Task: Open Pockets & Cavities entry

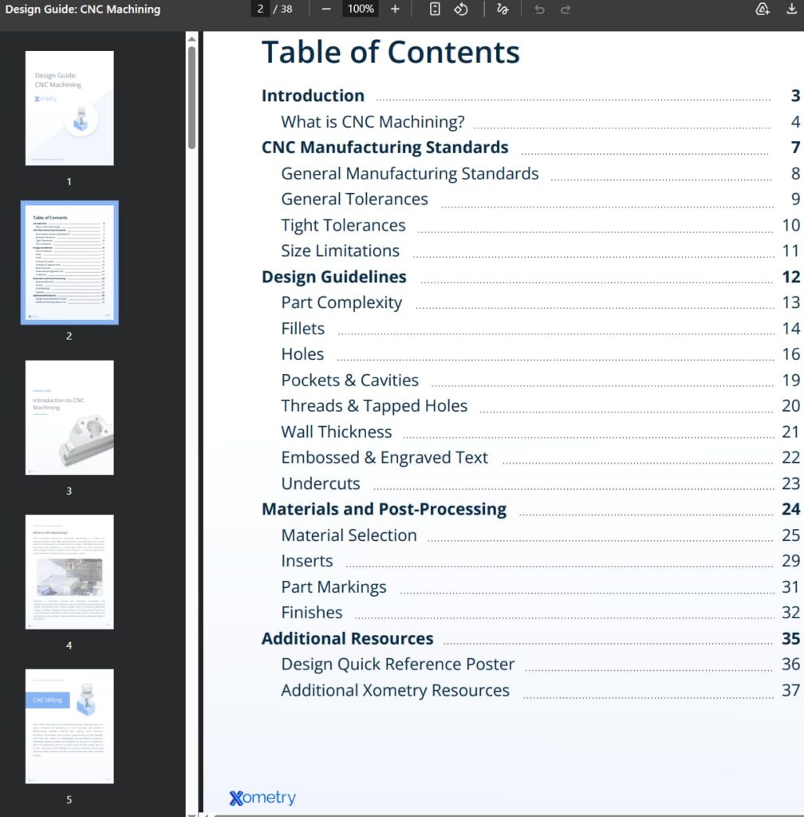Action: [350, 381]
